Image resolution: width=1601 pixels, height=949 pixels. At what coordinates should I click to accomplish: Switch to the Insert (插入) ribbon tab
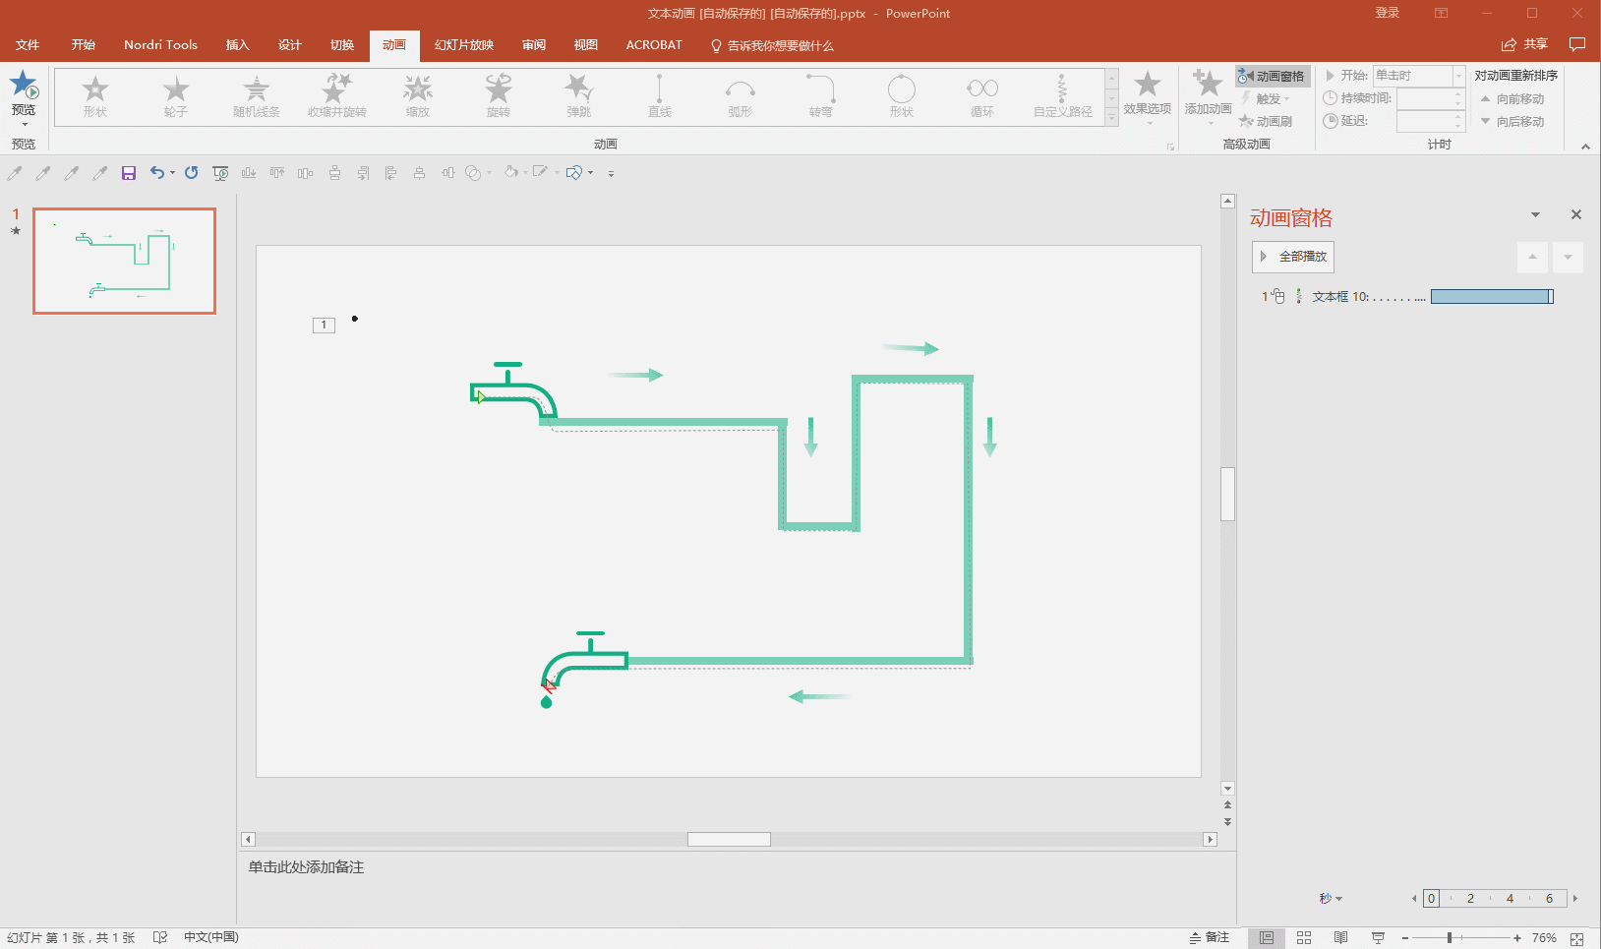click(237, 45)
